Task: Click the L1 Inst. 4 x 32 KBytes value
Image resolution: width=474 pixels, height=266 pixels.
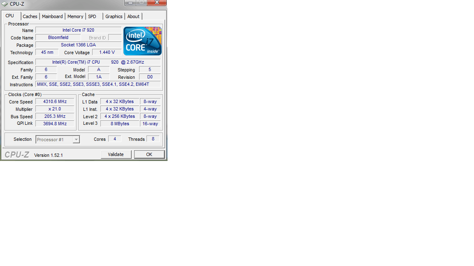Action: click(120, 109)
